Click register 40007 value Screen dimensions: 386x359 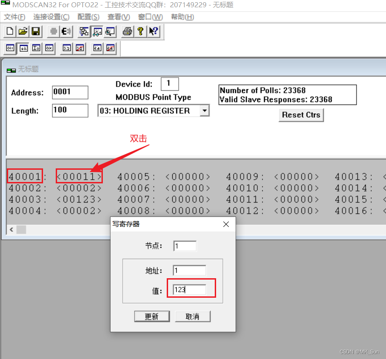pyautogui.click(x=188, y=200)
